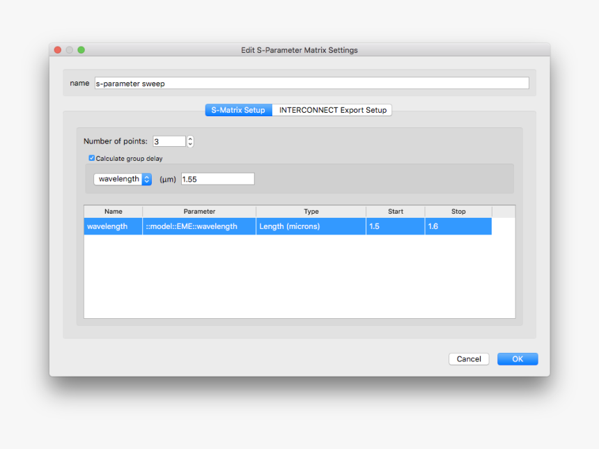Click the Stop value 1.6 cell

pos(458,226)
